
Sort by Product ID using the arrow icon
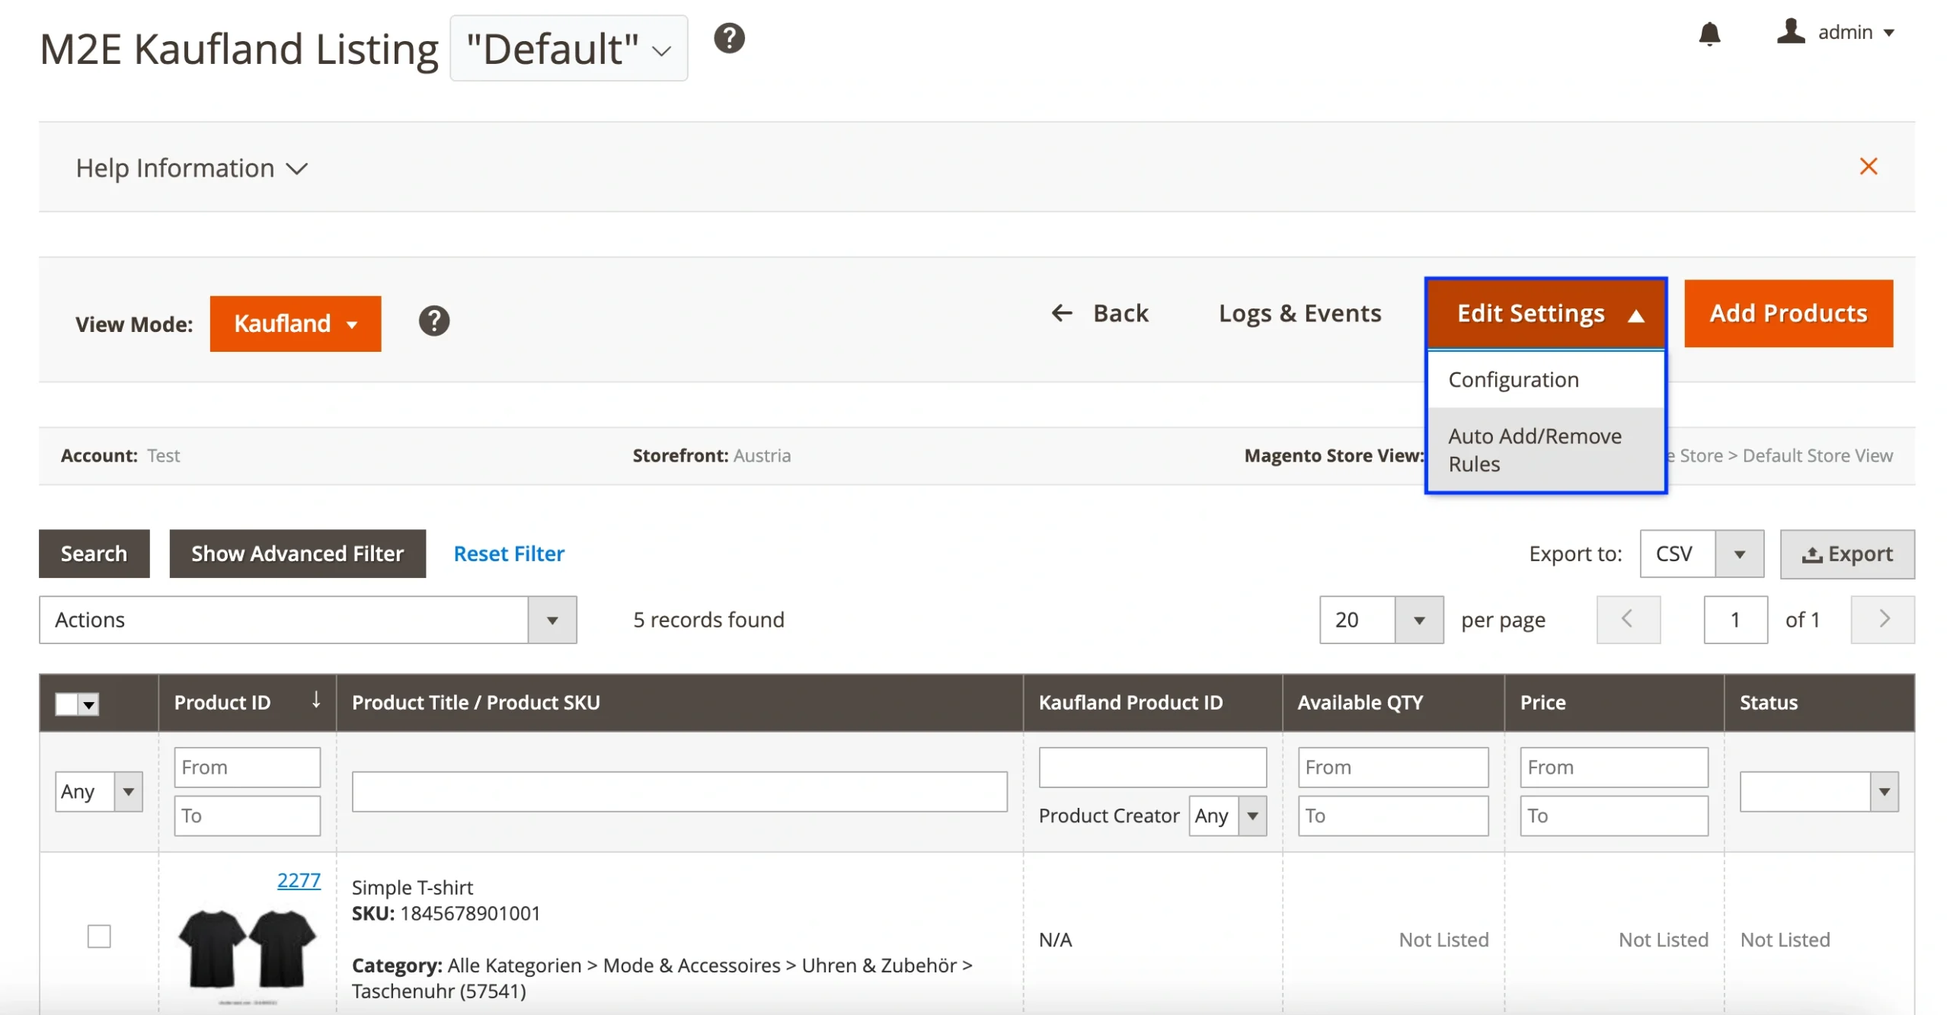point(316,701)
